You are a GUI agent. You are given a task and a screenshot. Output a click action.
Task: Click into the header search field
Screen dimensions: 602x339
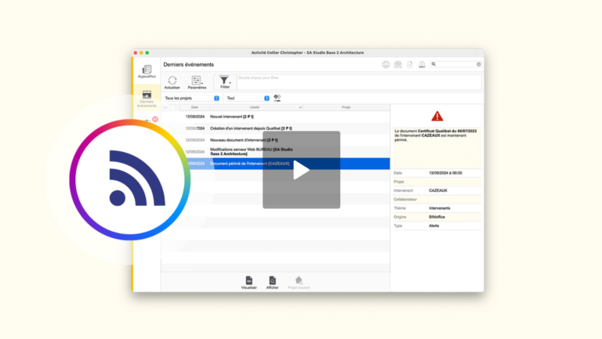click(455, 64)
